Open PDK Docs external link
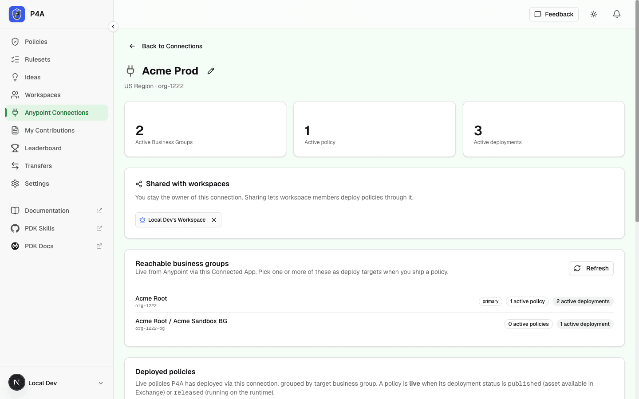This screenshot has width=639, height=399. pyautogui.click(x=57, y=246)
